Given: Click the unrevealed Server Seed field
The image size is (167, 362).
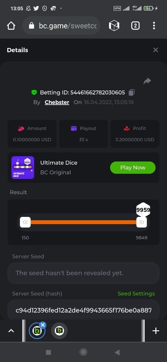Looking at the screenshot, I should (x=83, y=273).
